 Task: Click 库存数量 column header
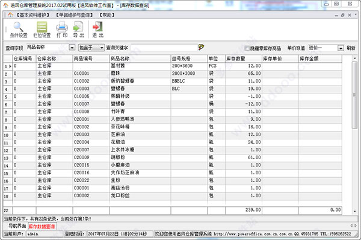[x=244, y=58]
